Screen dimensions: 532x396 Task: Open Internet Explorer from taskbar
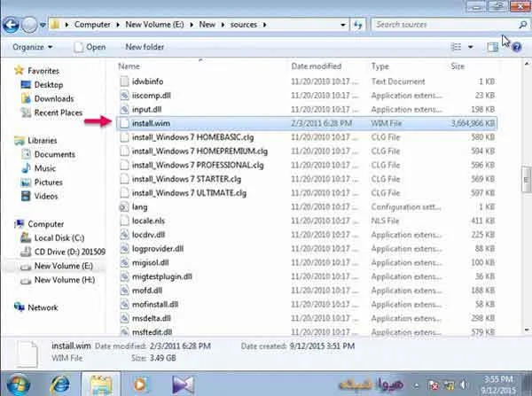pos(60,384)
